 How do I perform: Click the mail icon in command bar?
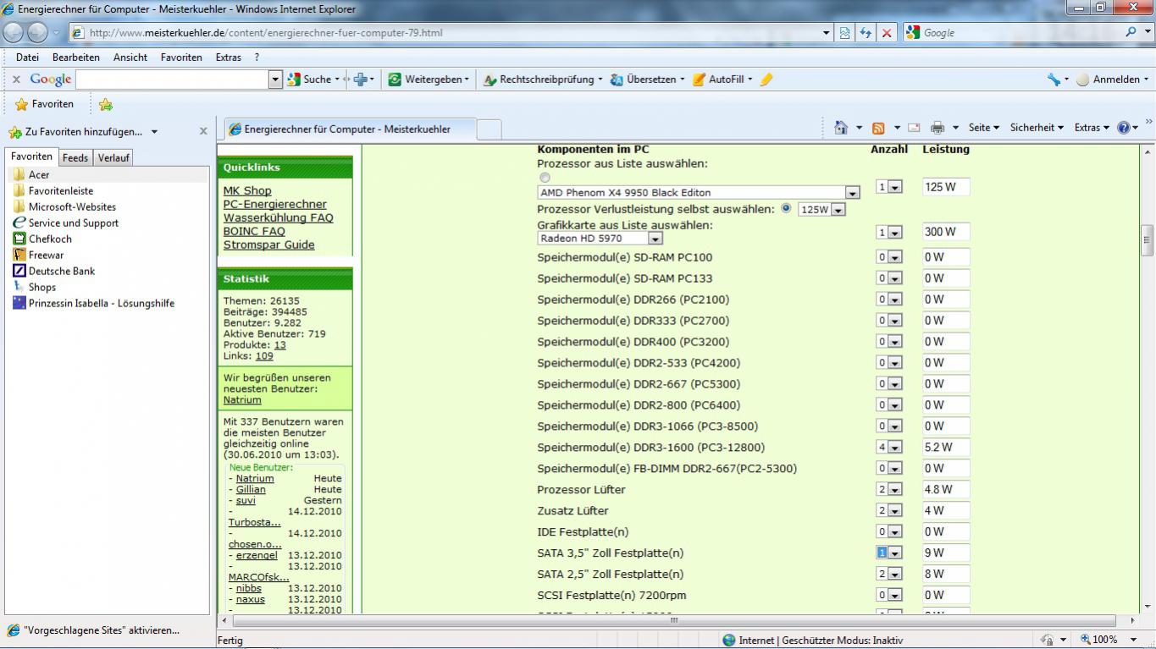914,128
